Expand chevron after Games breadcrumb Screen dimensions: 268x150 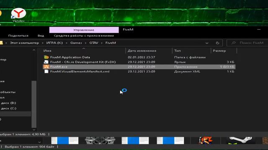[85, 43]
